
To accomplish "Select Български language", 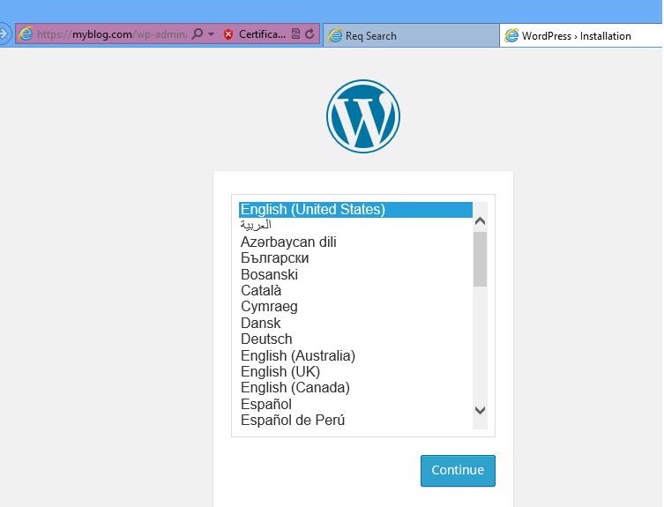I will coord(355,258).
